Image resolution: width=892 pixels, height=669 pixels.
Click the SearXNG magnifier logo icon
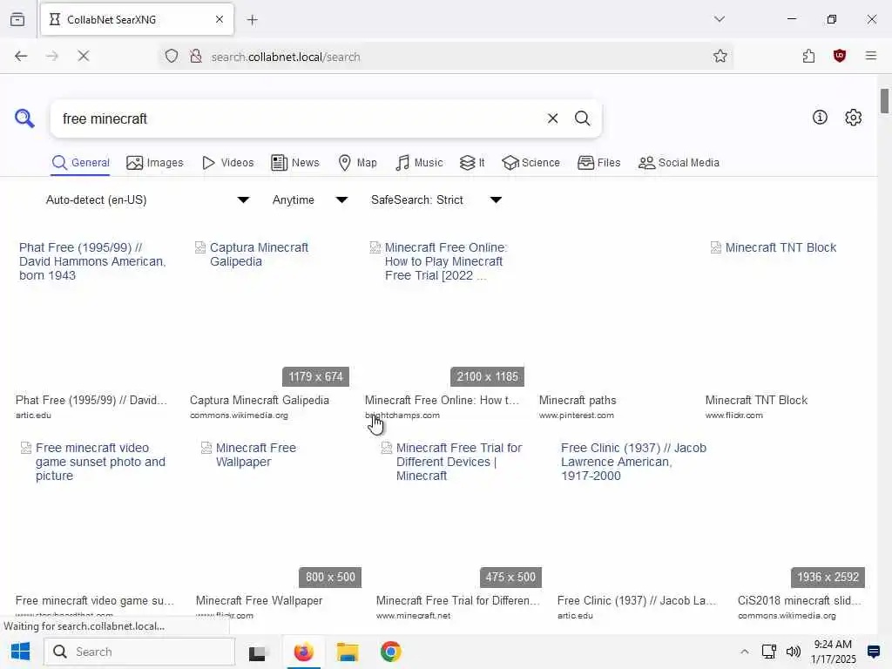click(24, 118)
